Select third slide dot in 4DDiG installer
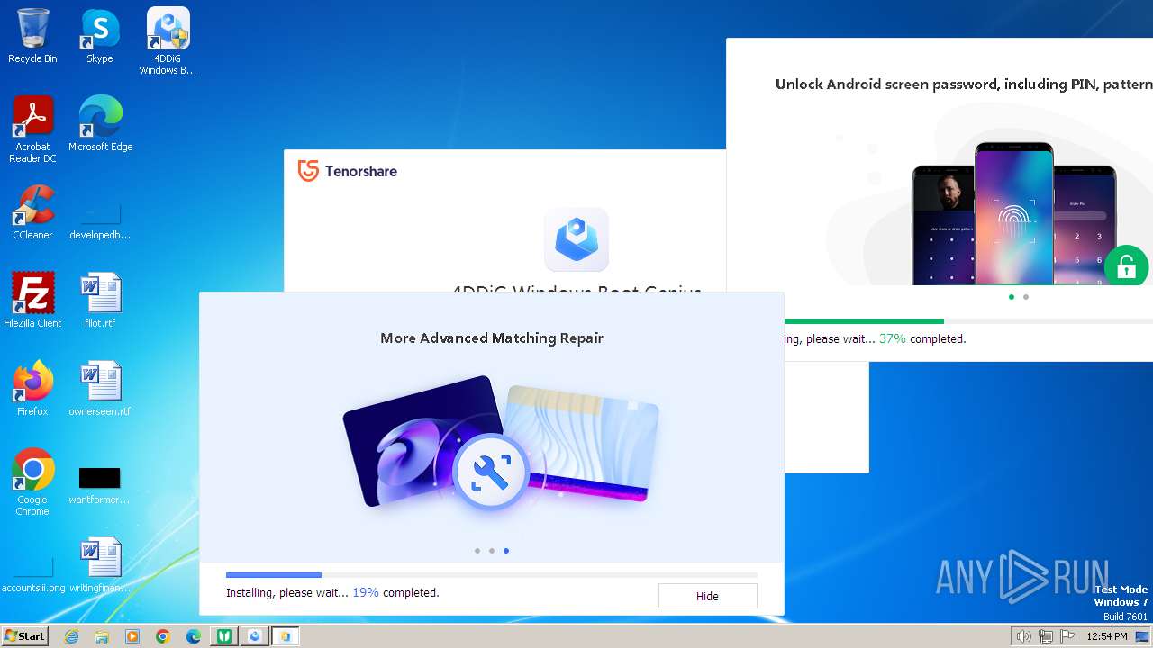 coord(506,551)
